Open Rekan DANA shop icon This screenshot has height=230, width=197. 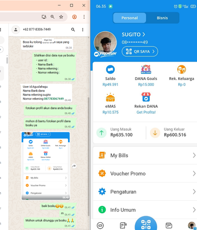[146, 97]
